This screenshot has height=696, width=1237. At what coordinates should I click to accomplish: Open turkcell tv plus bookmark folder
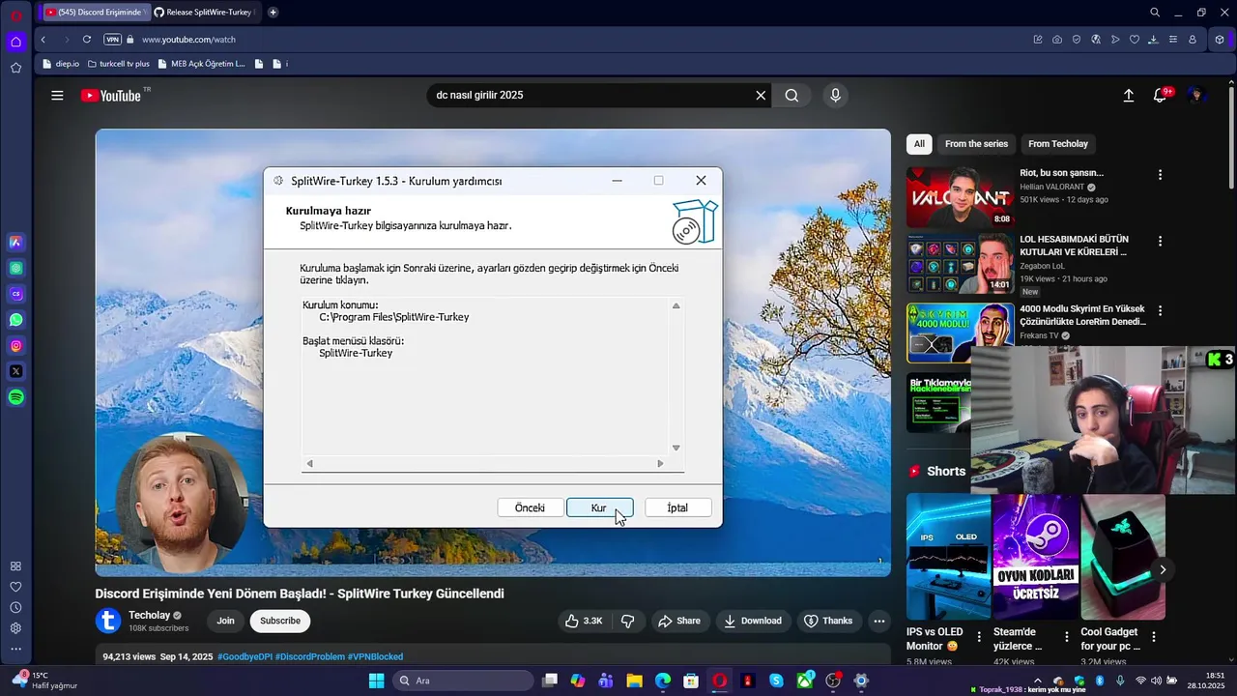[119, 64]
